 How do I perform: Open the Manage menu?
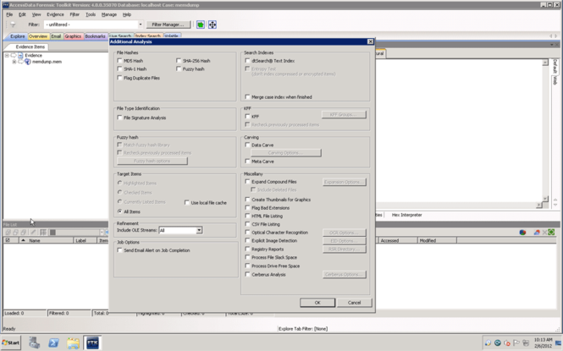click(109, 14)
